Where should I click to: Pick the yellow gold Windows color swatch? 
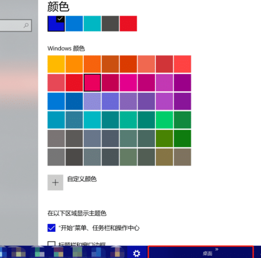point(56,64)
